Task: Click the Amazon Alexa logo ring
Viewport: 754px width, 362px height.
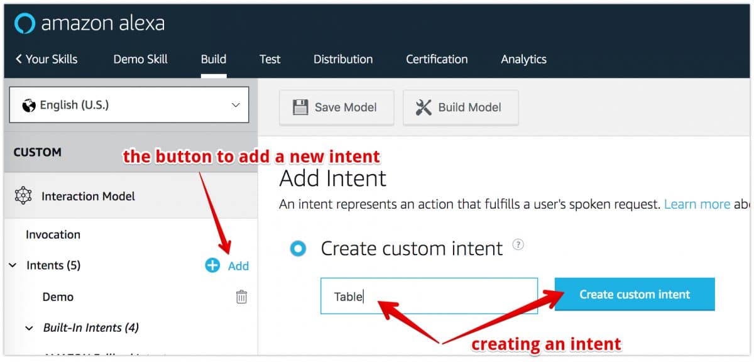Action: [x=25, y=24]
